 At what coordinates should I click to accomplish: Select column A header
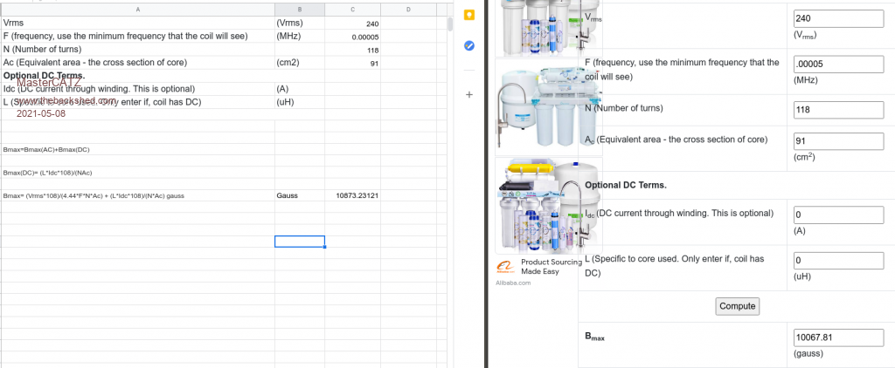click(137, 9)
